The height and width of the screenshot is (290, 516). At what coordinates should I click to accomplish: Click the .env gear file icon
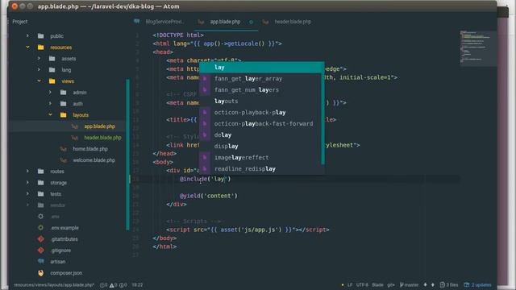tap(41, 217)
